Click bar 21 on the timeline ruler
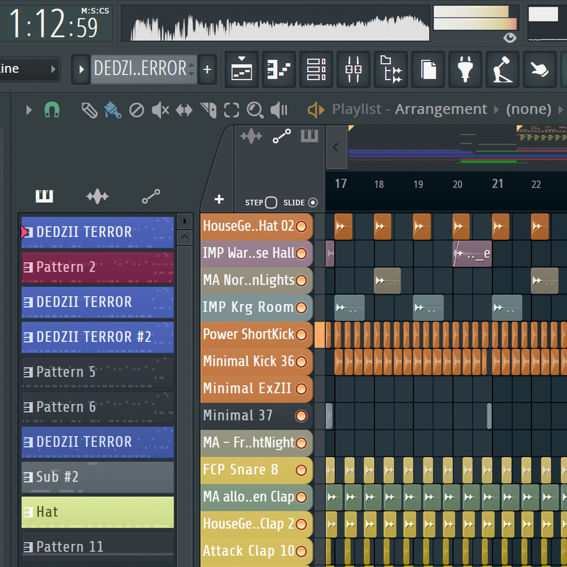 [x=498, y=184]
